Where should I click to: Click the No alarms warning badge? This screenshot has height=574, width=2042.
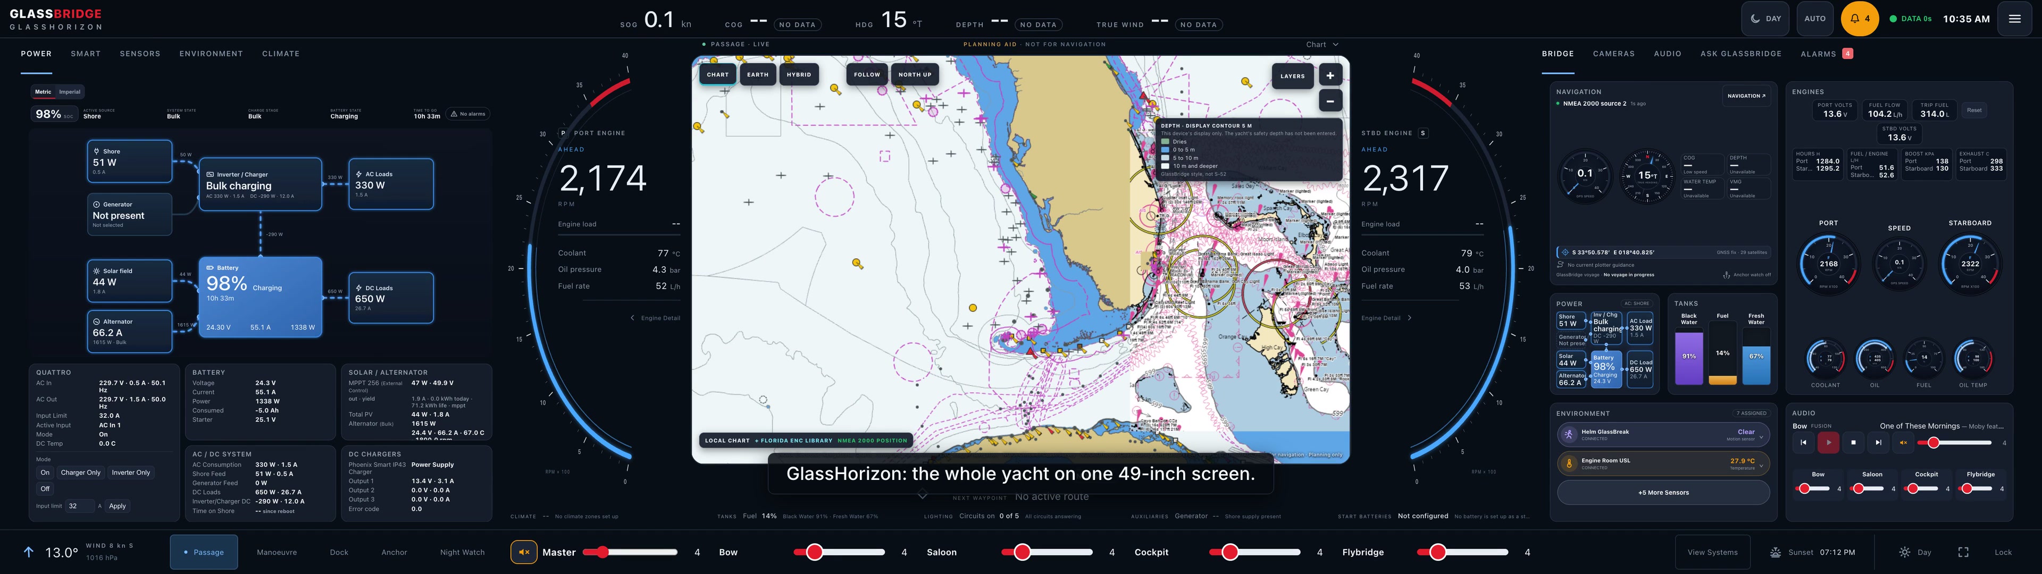click(x=468, y=113)
